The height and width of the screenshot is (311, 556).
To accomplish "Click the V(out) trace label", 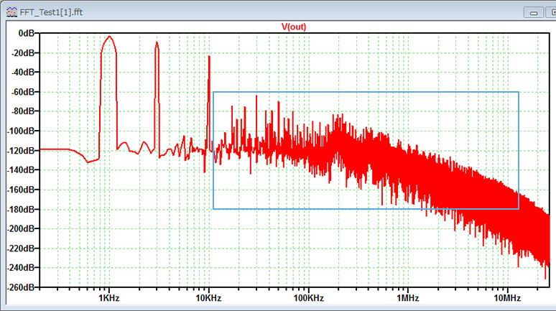I will coord(295,27).
